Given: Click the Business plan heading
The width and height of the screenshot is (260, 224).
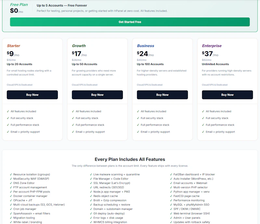Looking at the screenshot, I should click(145, 46).
